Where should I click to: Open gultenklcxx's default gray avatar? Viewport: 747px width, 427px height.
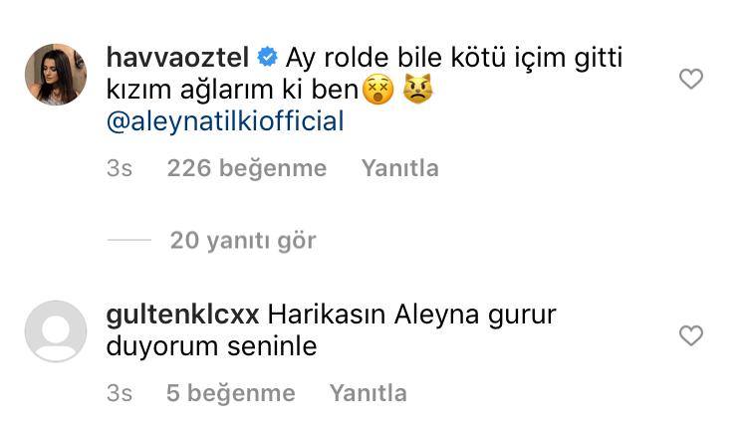click(56, 331)
